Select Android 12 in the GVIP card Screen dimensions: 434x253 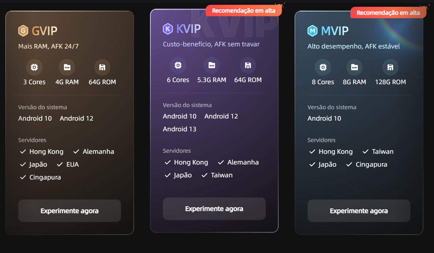[76, 118]
